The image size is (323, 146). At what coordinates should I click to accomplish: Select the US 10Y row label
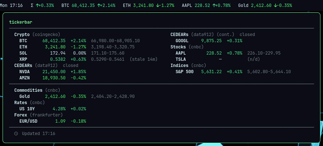27,108
